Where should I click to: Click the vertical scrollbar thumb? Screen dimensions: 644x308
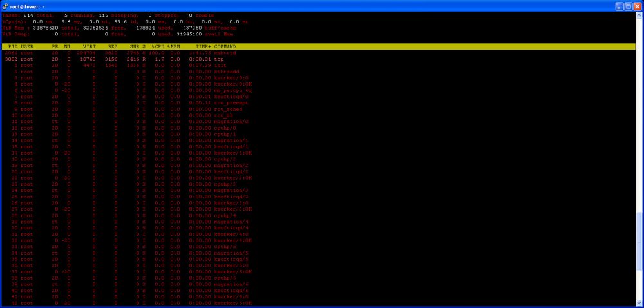click(x=639, y=242)
